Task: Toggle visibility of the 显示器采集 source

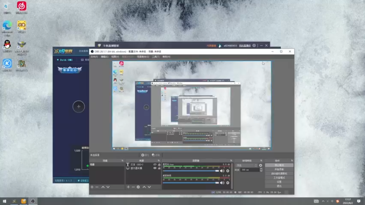Action: [155, 168]
